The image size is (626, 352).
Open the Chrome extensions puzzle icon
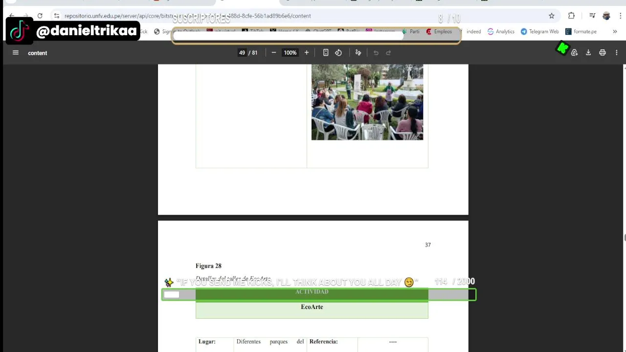[571, 16]
